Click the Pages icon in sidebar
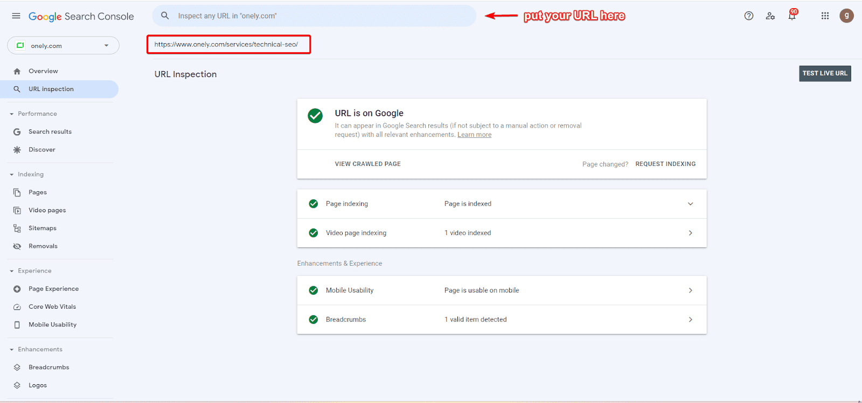Screen dimensions: 862x403 pyautogui.click(x=17, y=192)
